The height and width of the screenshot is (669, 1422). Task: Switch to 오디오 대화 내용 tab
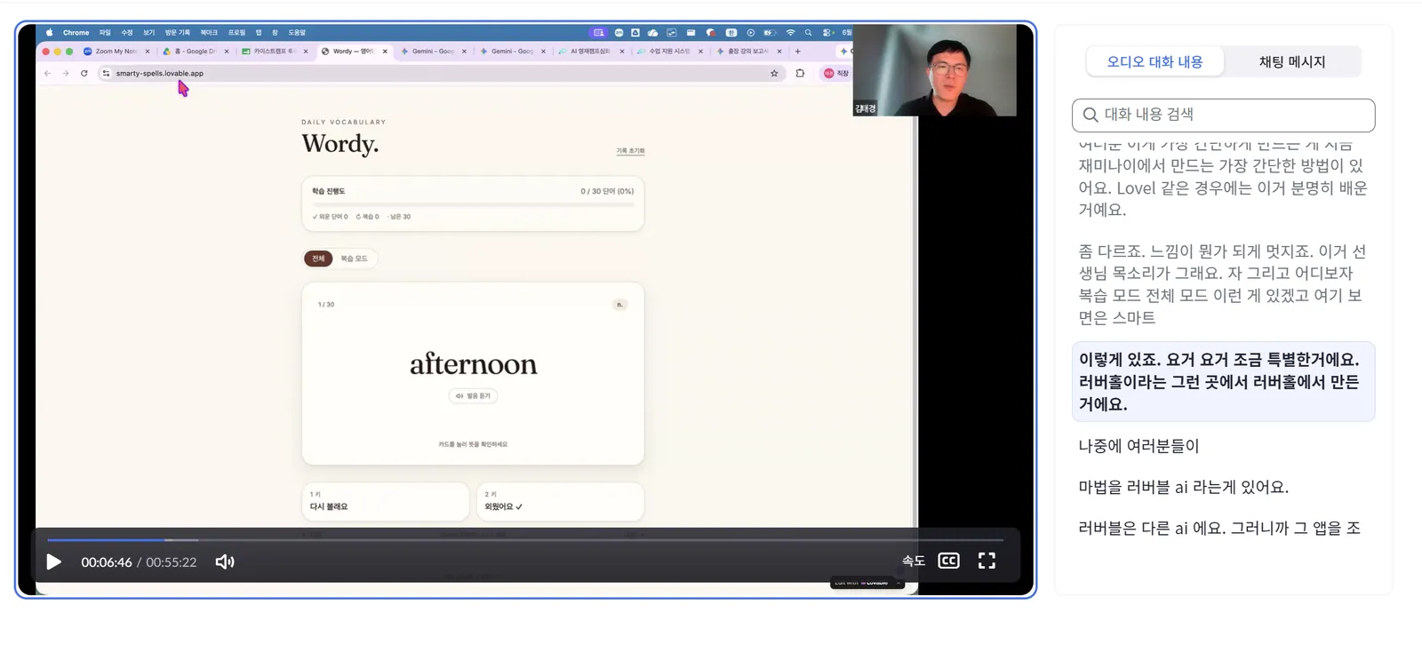click(1154, 61)
